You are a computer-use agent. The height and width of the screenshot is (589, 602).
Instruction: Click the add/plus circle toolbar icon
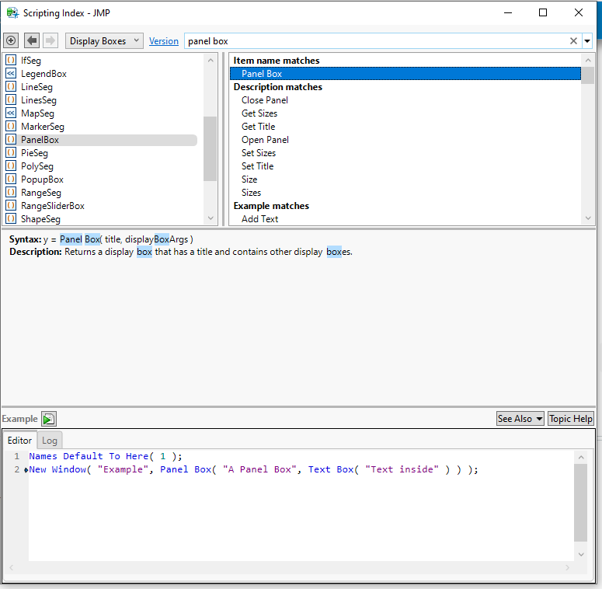pyautogui.click(x=11, y=40)
